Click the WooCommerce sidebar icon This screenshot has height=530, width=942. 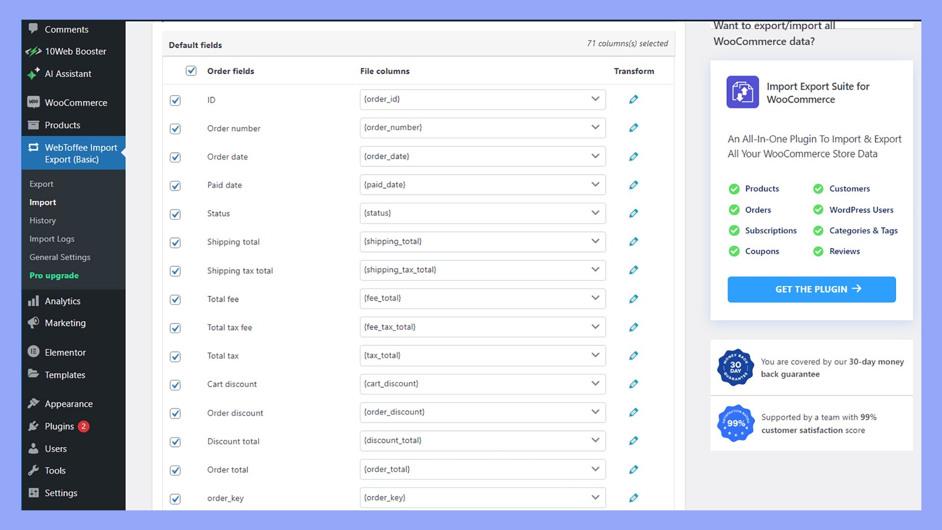click(x=33, y=102)
